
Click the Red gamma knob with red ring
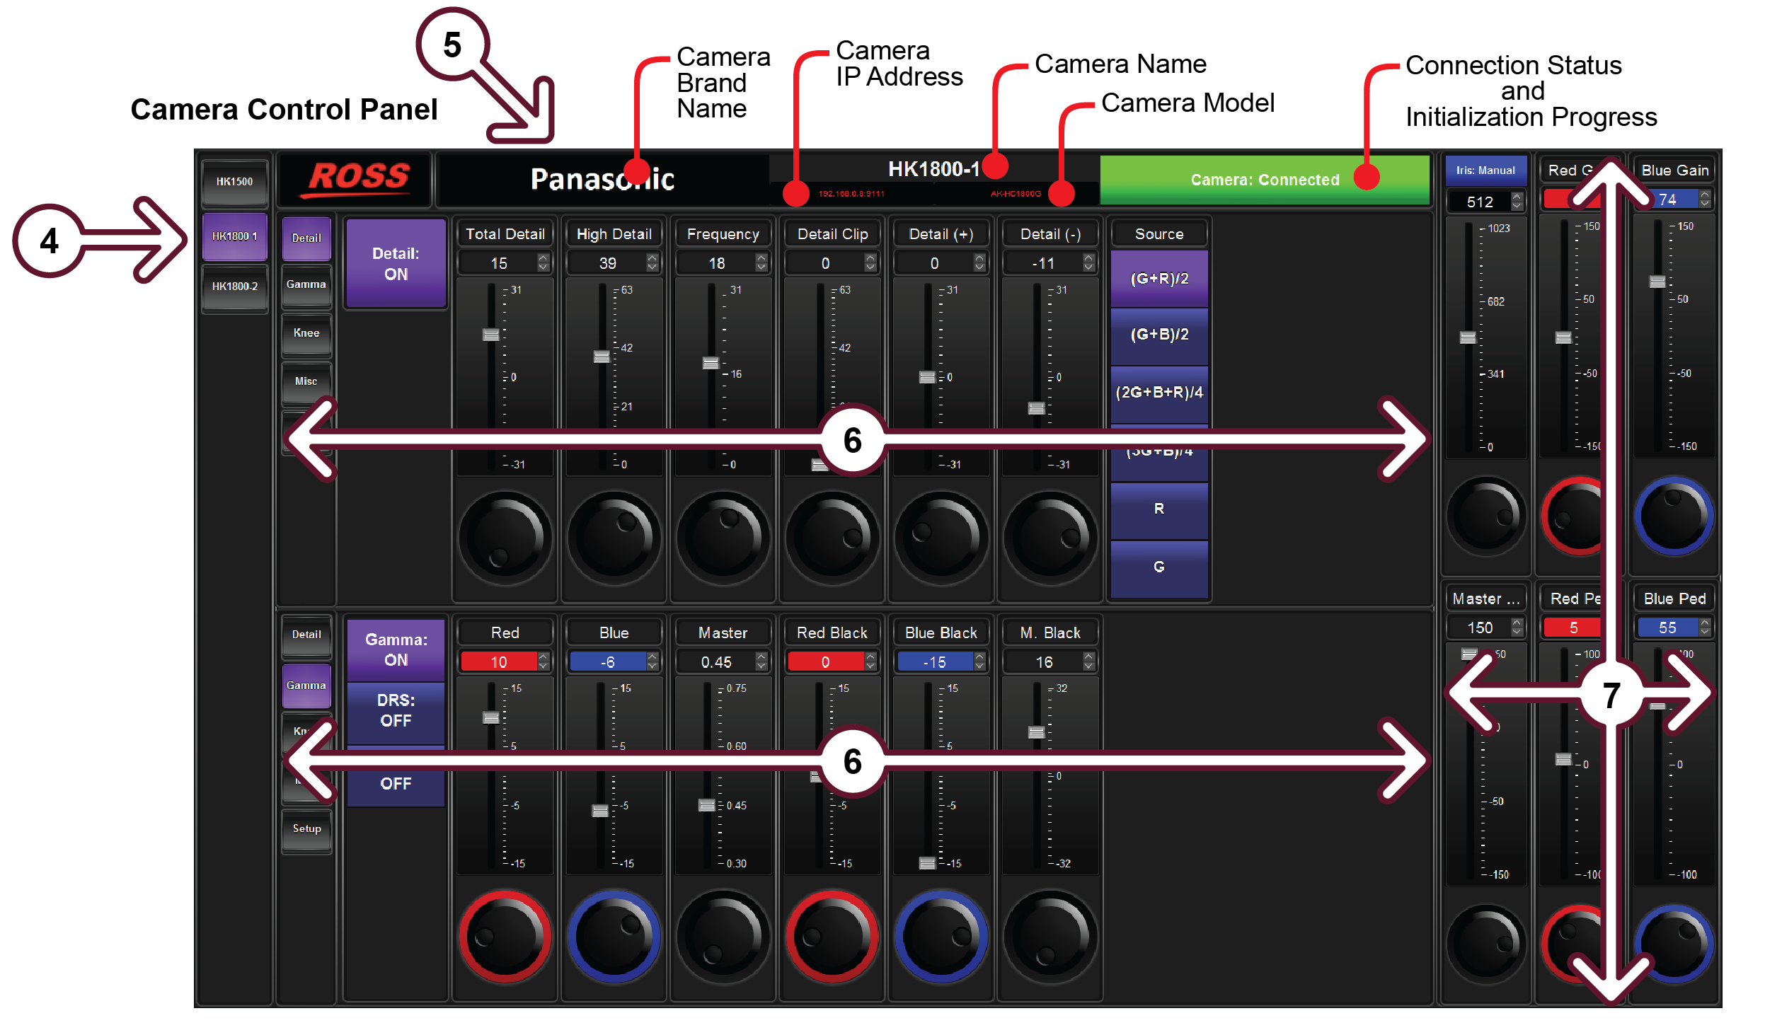(x=505, y=937)
